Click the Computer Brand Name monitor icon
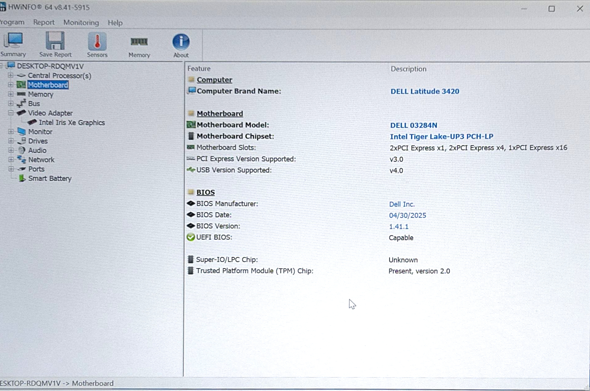The width and height of the screenshot is (590, 391). point(192,91)
